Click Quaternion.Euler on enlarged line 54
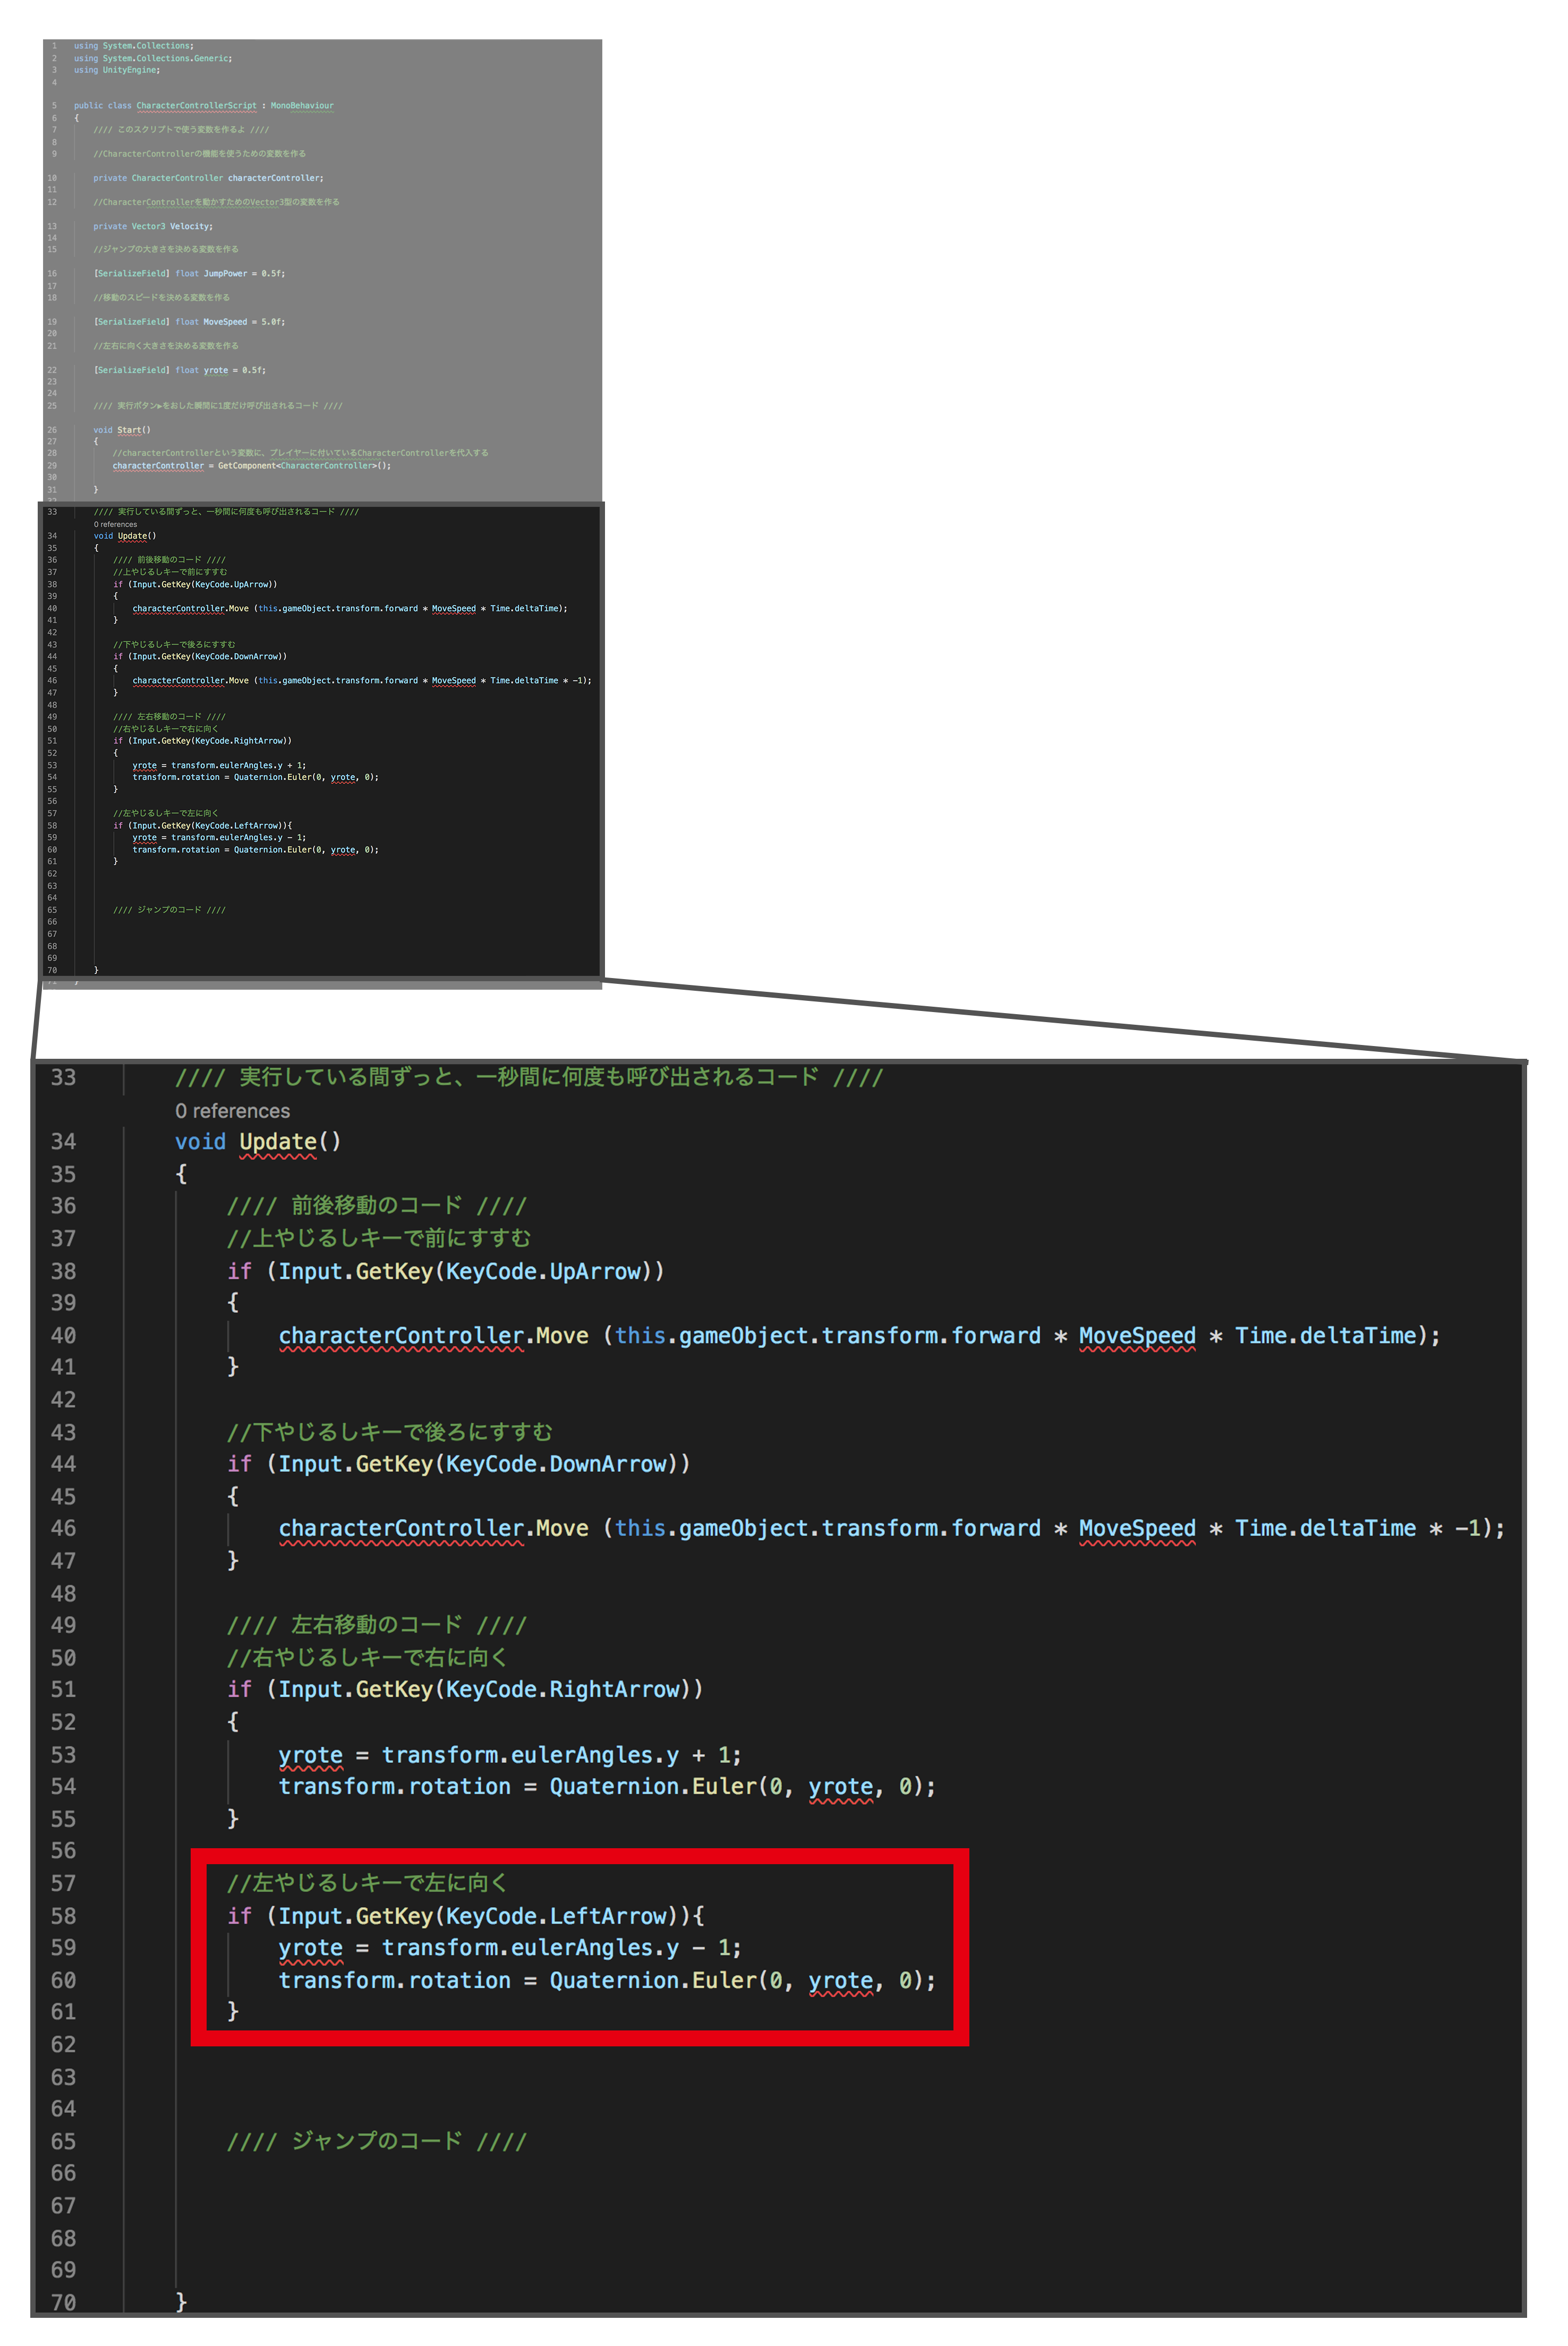Image resolution: width=1568 pixels, height=2346 pixels. click(653, 1786)
